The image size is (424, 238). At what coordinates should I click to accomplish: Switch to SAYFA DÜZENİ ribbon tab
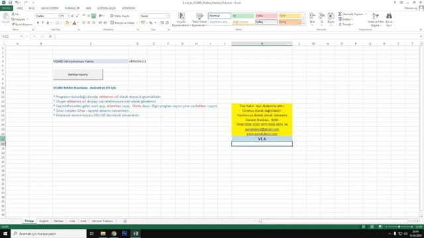click(50, 9)
